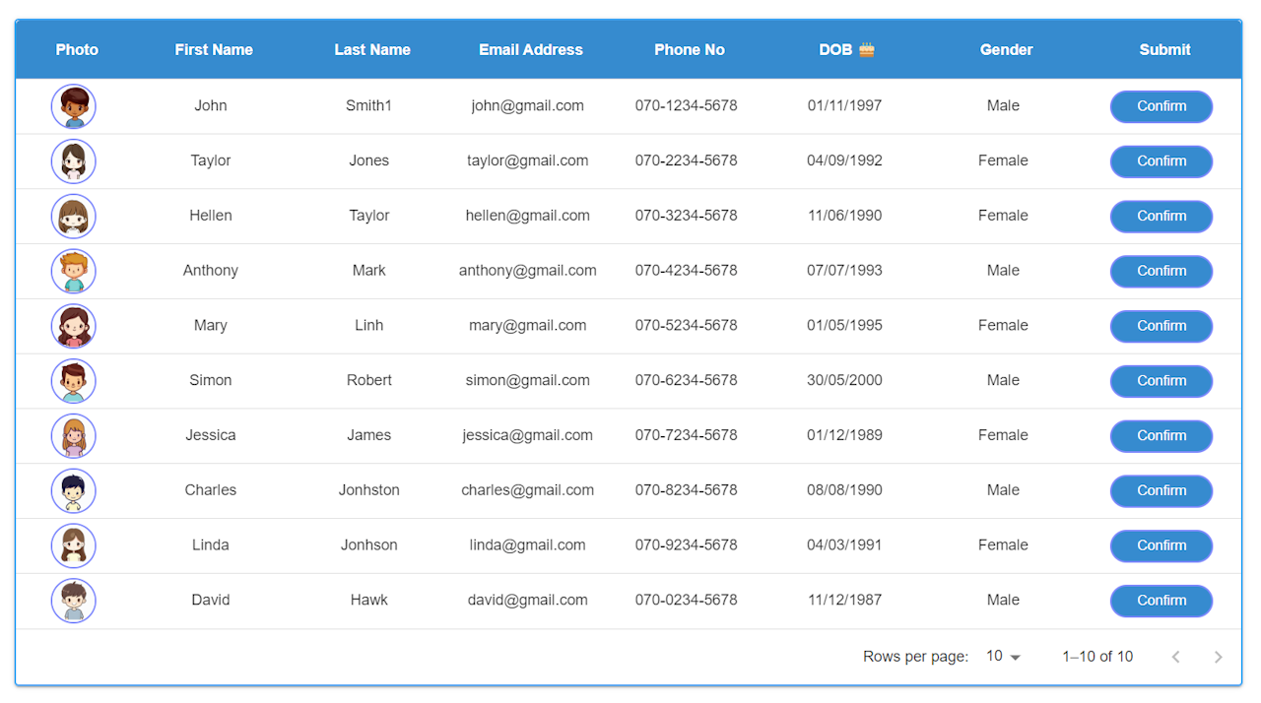Screen dimensions: 1261x703
Task: Click the date 04/03/1991
Action: point(845,544)
